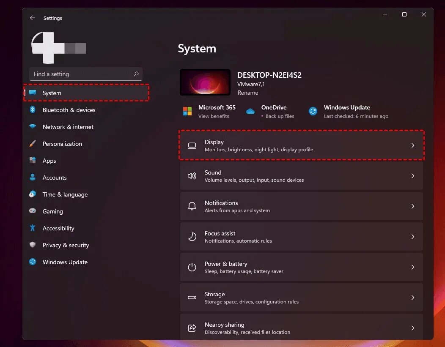Image resolution: width=445 pixels, height=347 pixels.
Task: Select Apps in the sidebar
Action: pos(86,161)
